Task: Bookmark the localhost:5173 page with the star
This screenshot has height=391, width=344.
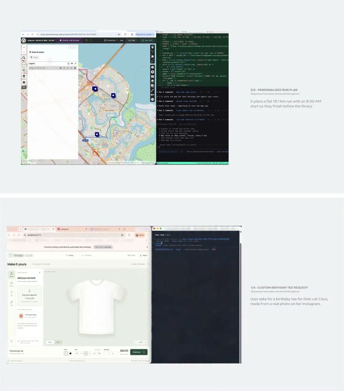Action: click(122, 235)
